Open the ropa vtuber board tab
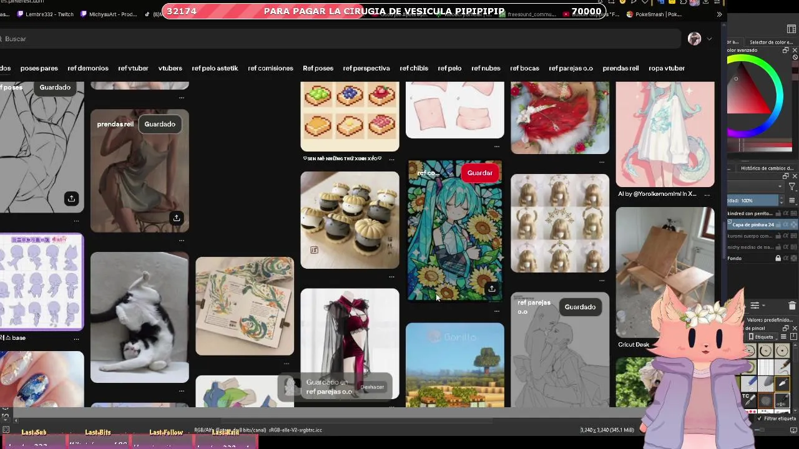Screen dimensions: 799x449 pyautogui.click(x=667, y=68)
